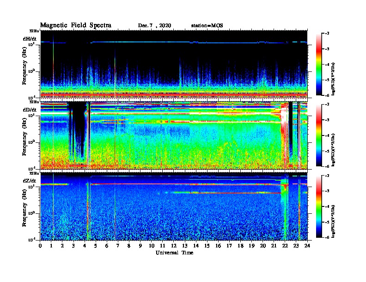Click the 'station=MOS' label
The image size is (366, 282).
click(207, 26)
